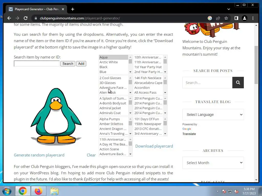
Task: Select 150th Newspaper item
Action: (x=148, y=124)
